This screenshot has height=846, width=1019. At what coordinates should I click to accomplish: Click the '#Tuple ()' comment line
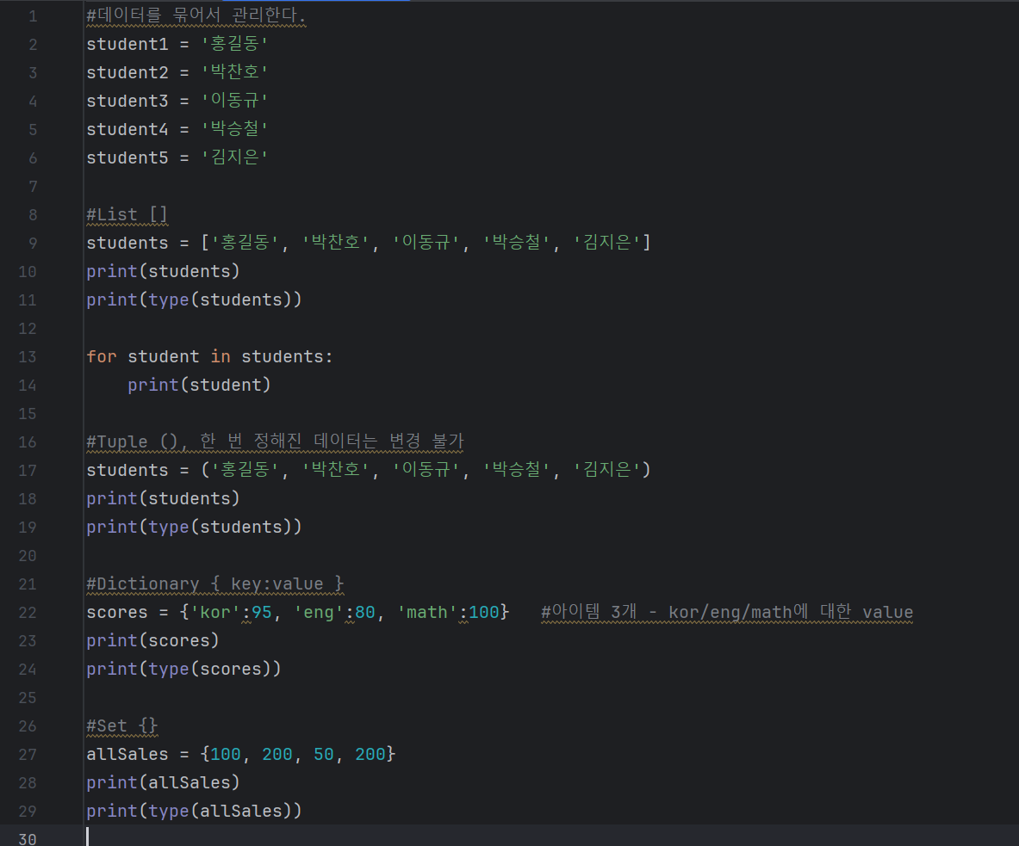275,442
